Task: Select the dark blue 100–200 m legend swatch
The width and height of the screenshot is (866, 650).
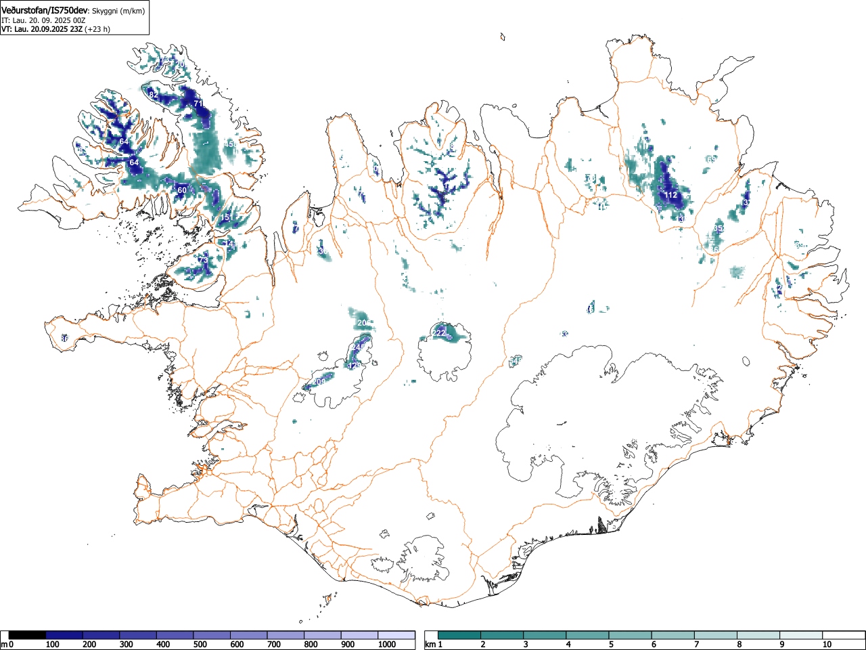Action: coord(64,635)
